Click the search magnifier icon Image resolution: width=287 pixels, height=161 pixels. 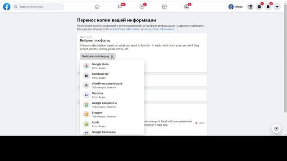[16, 7]
